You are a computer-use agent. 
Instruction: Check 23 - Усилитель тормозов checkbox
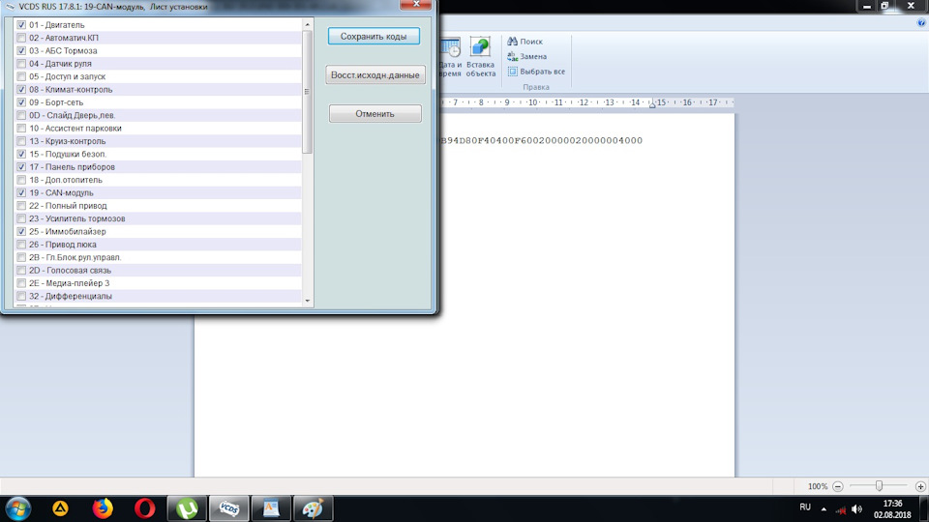21,219
